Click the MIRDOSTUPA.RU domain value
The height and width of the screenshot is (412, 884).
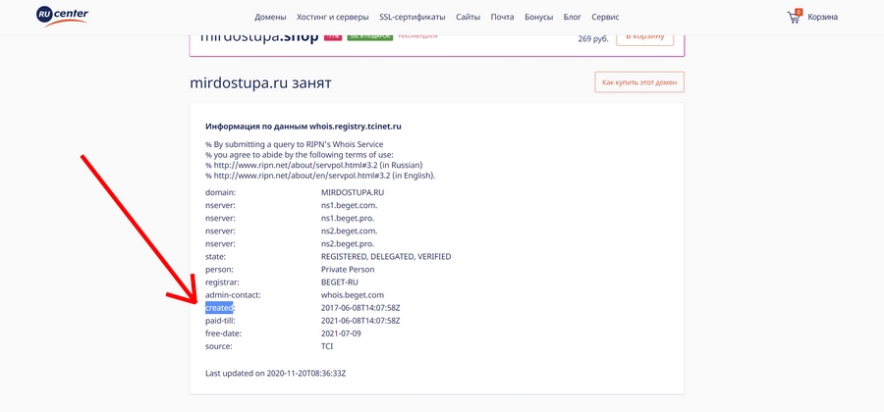[x=353, y=192]
